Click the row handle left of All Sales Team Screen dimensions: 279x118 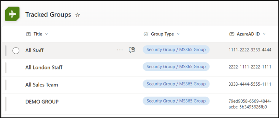tap(6, 85)
